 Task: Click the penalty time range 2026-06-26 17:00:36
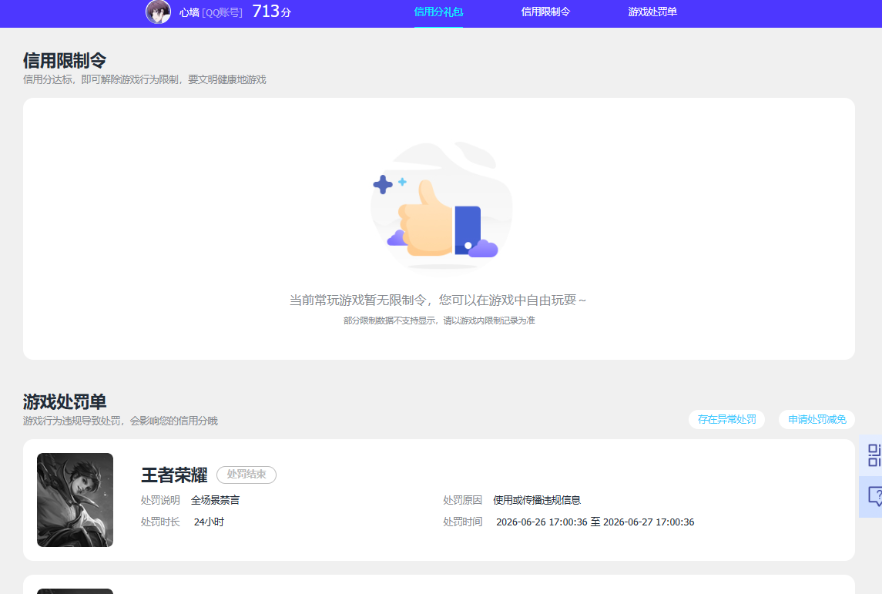[542, 522]
